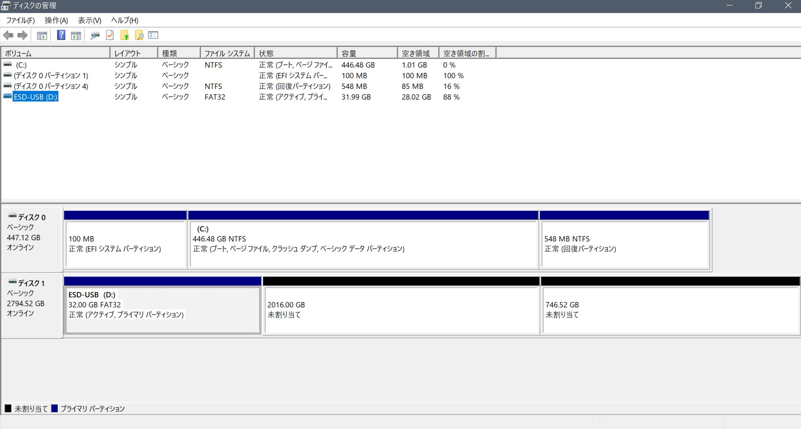Click the Forward arrow toolbar icon

click(23, 36)
